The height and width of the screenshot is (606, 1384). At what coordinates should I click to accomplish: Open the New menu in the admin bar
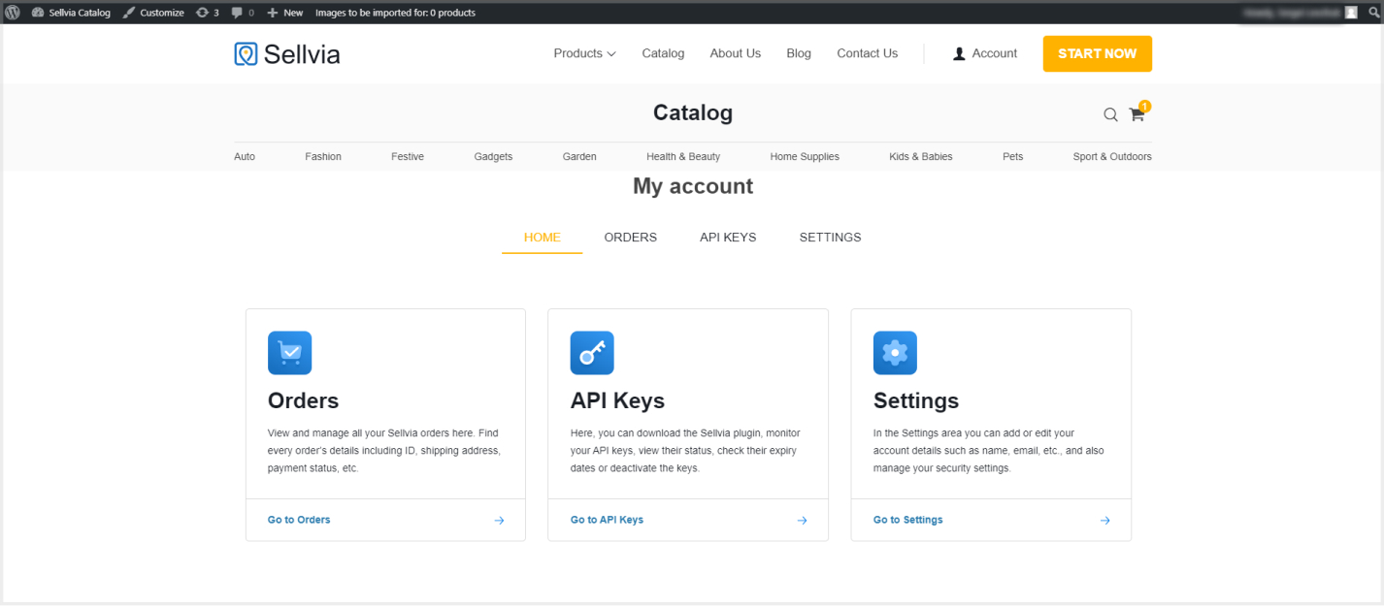pyautogui.click(x=285, y=13)
